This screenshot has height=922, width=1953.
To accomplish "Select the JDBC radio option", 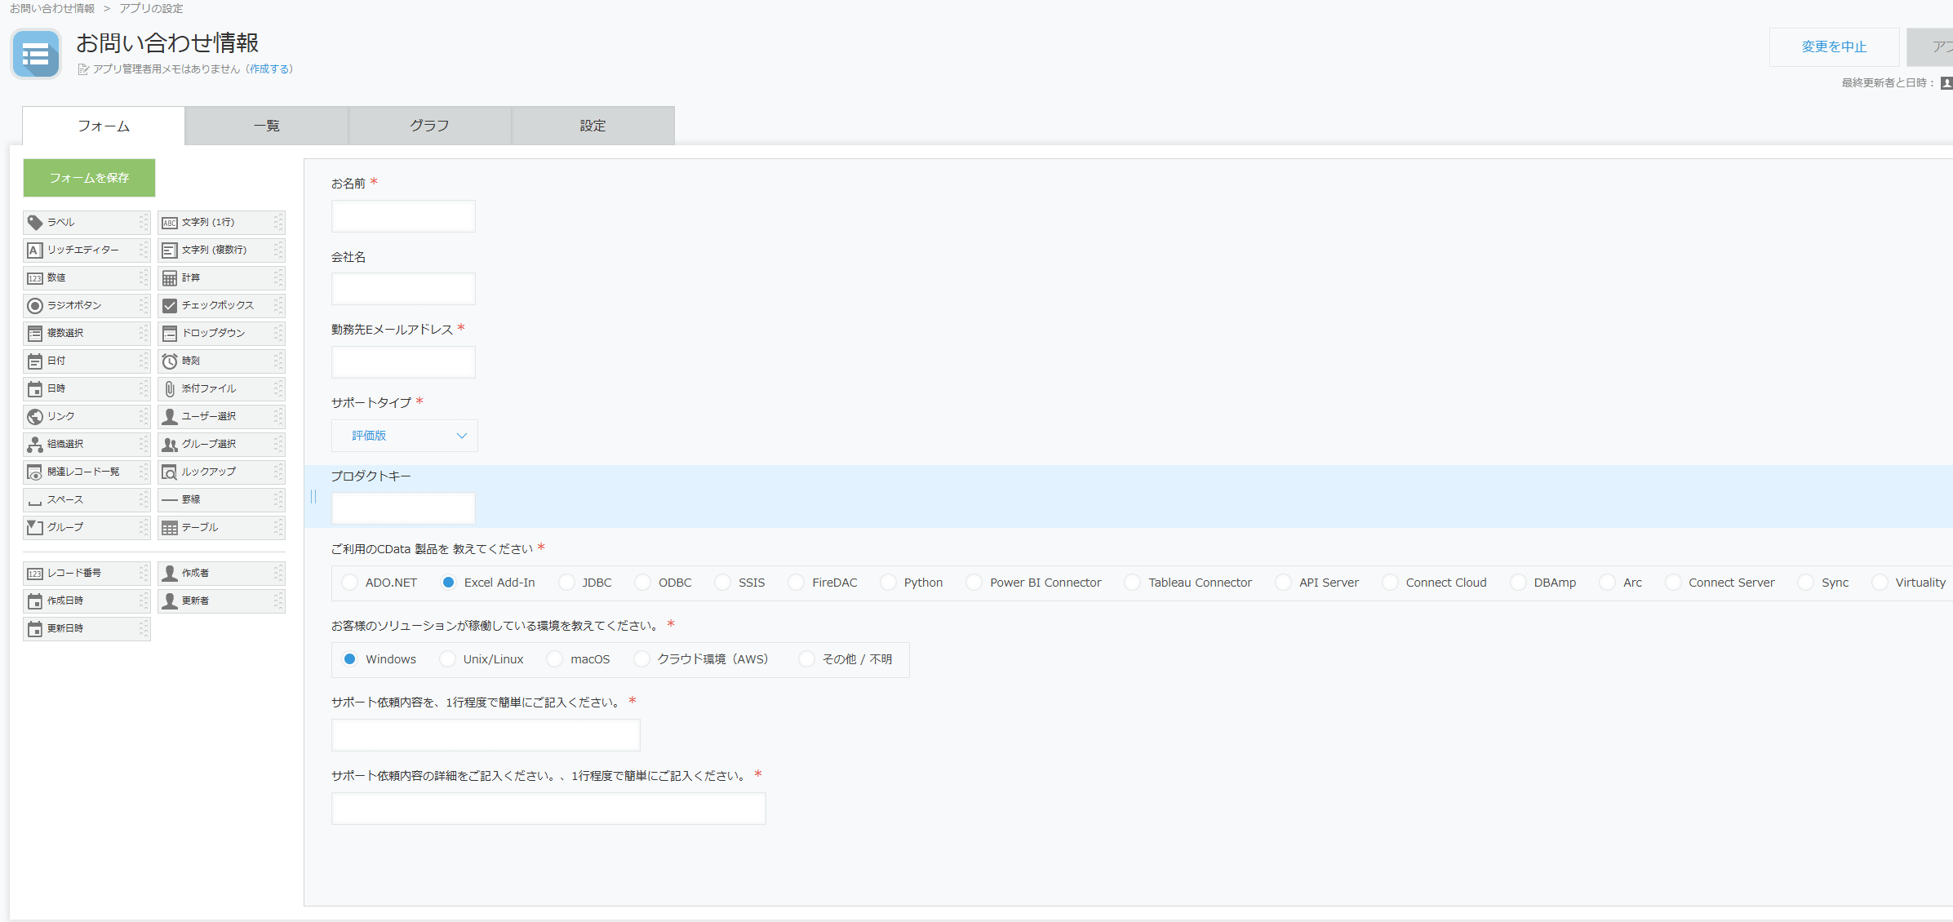I will pos(566,583).
